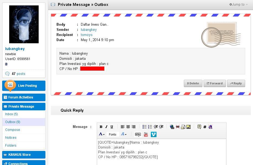The image size is (253, 165).
Task: Select the date 'May 1, 2014 9:10 pm'
Action: (x=97, y=40)
